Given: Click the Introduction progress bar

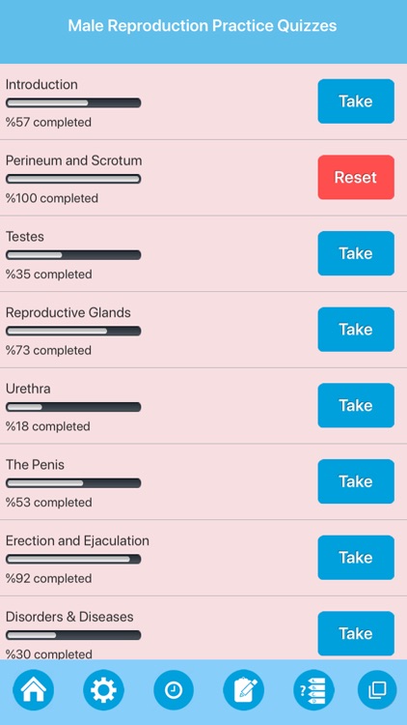Looking at the screenshot, I should tap(73, 102).
